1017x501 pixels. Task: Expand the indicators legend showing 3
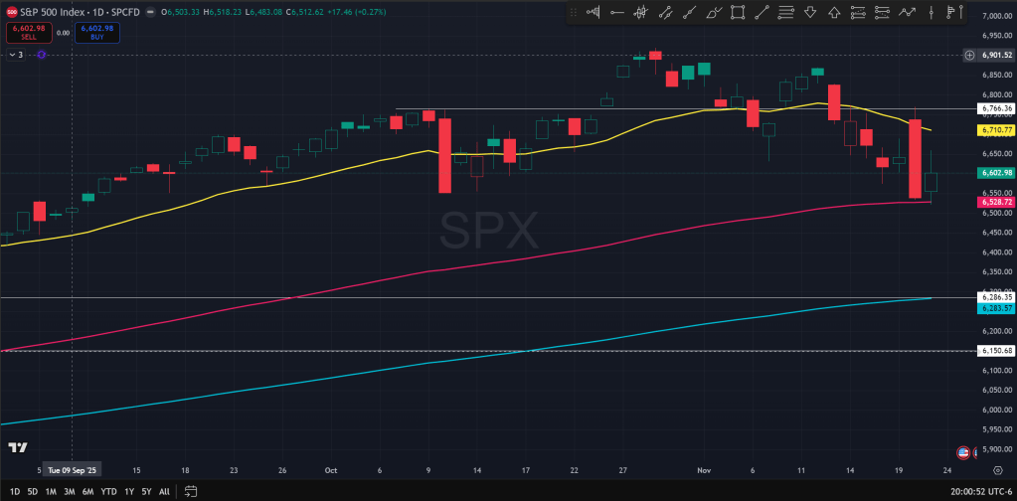point(14,55)
